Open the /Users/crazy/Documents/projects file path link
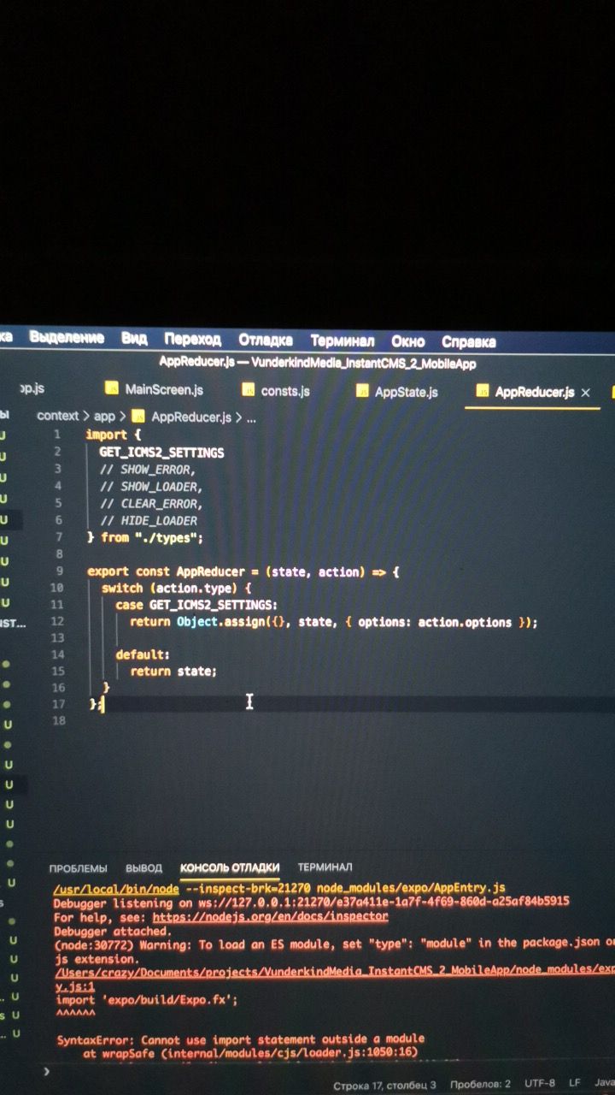The image size is (615, 1095). 335,970
